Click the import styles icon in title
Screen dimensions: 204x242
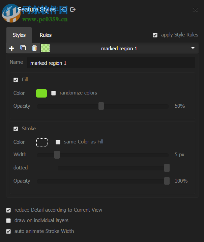pos(64,9)
